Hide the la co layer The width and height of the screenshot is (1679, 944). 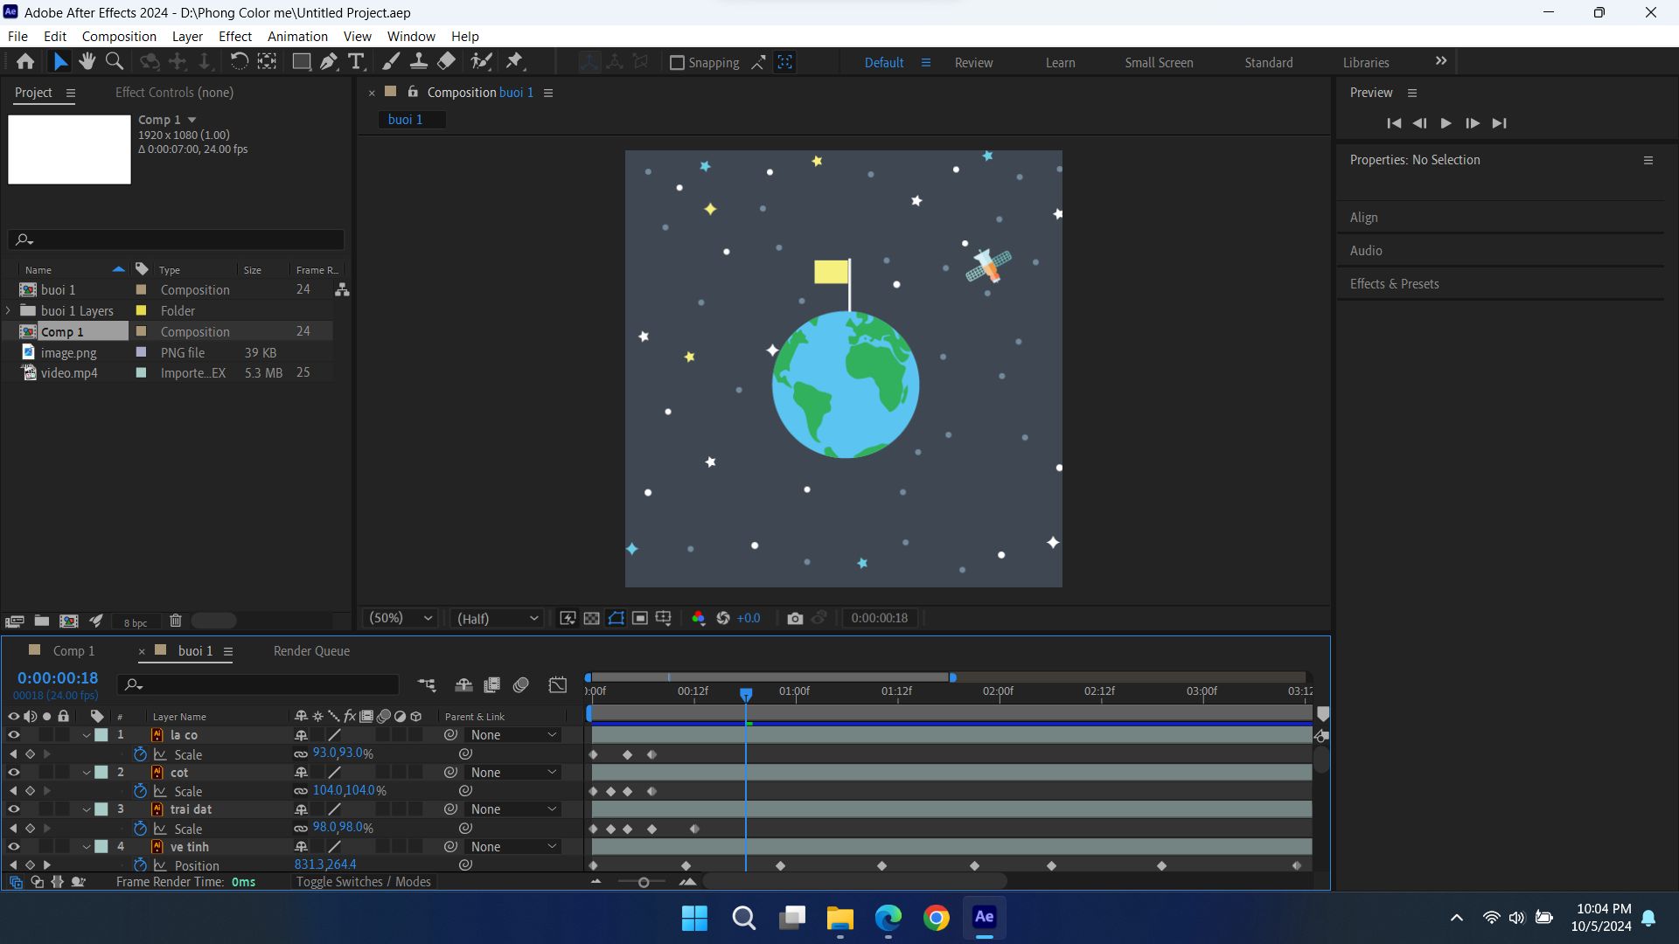[14, 735]
